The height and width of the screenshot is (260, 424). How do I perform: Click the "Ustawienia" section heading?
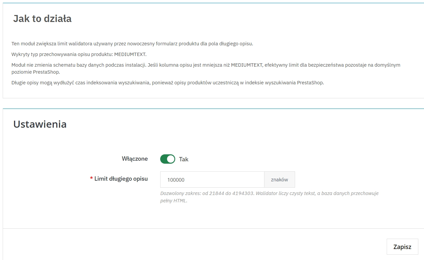(x=40, y=124)
